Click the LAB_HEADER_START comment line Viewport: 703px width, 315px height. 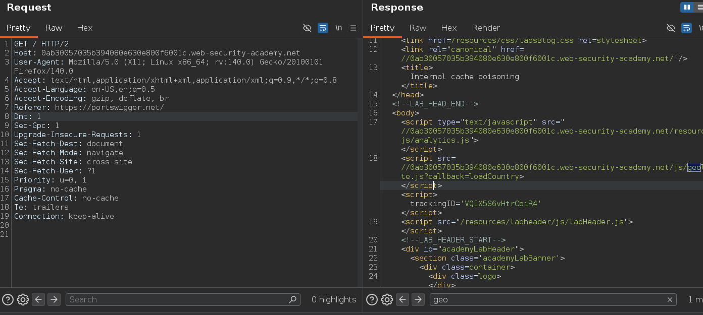point(453,240)
